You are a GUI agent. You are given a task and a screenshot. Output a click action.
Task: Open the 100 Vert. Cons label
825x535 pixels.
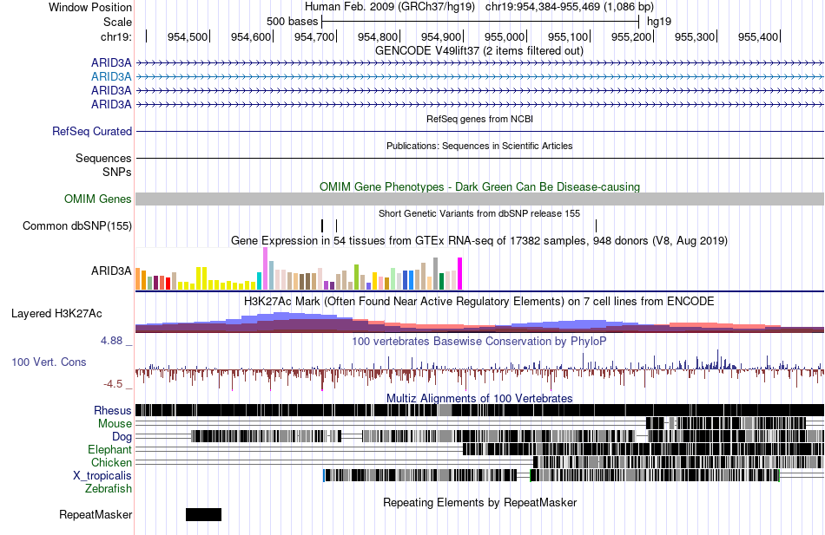pos(49,362)
